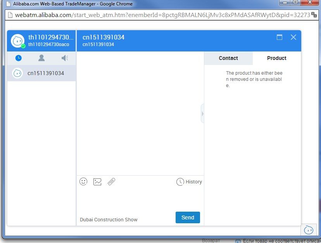321x243 pixels.
Task: Open the recent chats clock tab
Action: pos(19,58)
